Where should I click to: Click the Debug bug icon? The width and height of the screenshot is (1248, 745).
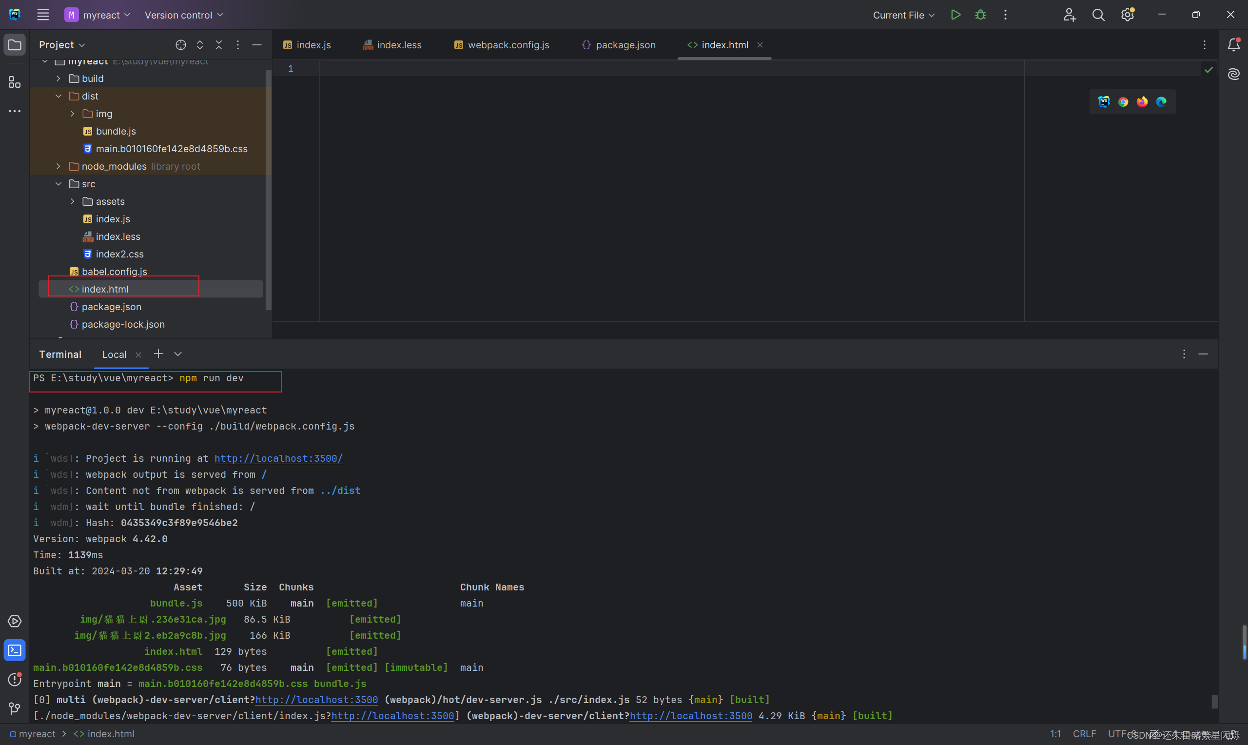[x=980, y=15]
